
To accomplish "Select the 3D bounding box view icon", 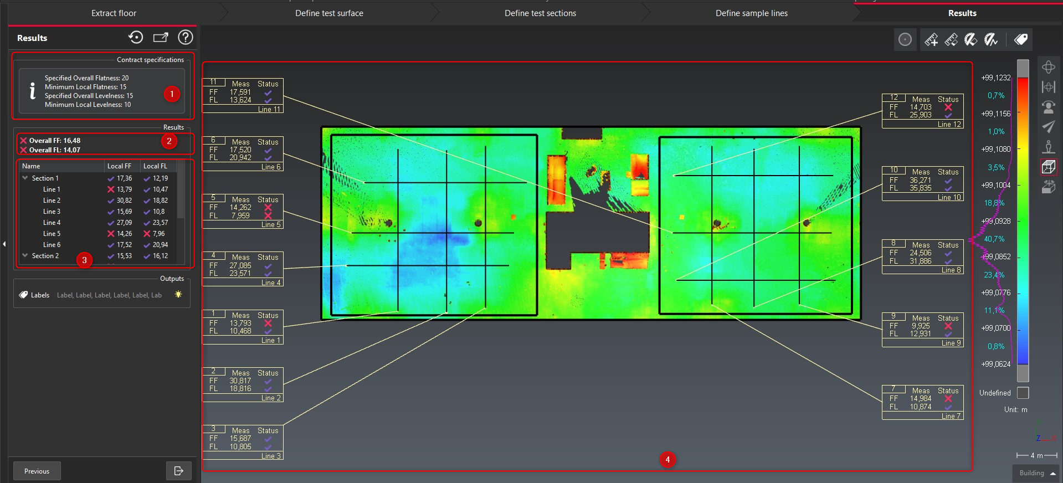I will [x=1048, y=167].
